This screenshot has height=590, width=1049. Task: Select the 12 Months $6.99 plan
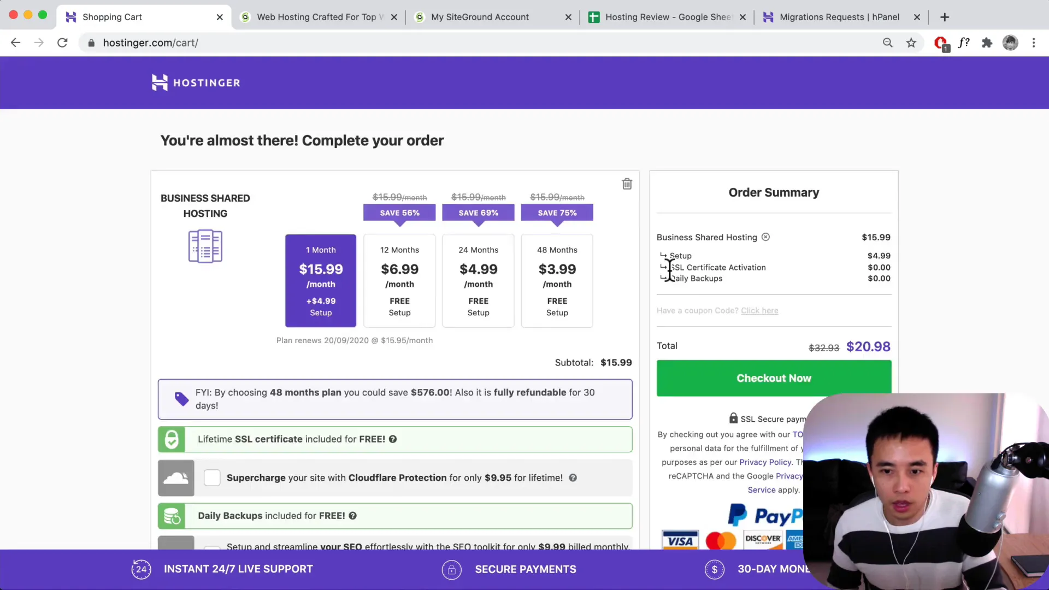tap(399, 281)
